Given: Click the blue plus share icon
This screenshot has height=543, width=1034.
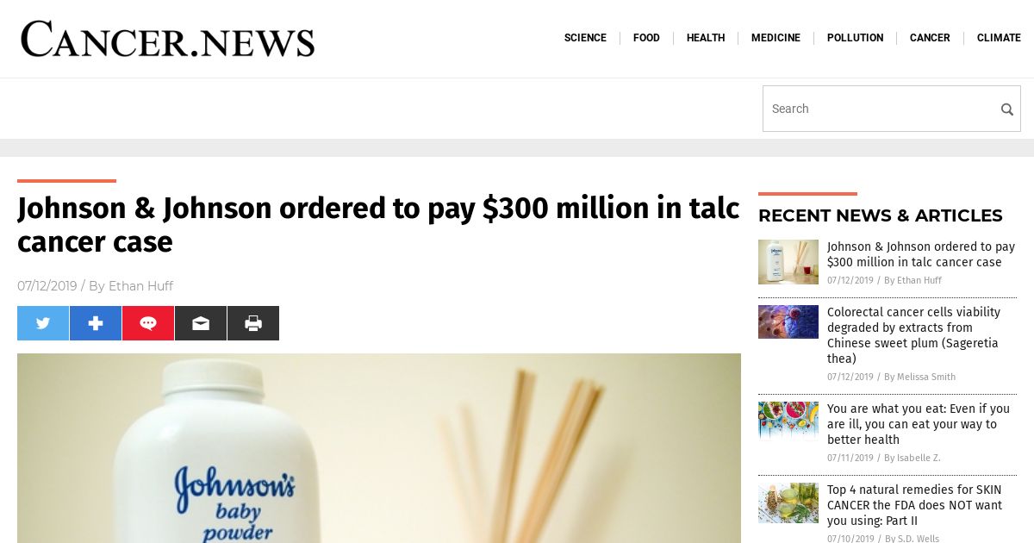Looking at the screenshot, I should 96,323.
